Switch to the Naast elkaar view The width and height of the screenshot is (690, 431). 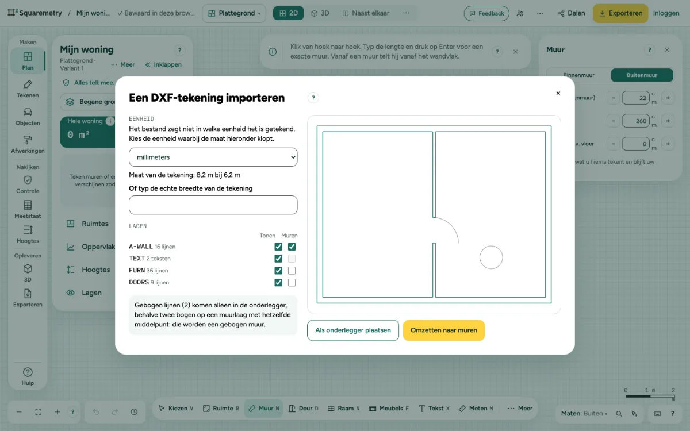click(365, 13)
